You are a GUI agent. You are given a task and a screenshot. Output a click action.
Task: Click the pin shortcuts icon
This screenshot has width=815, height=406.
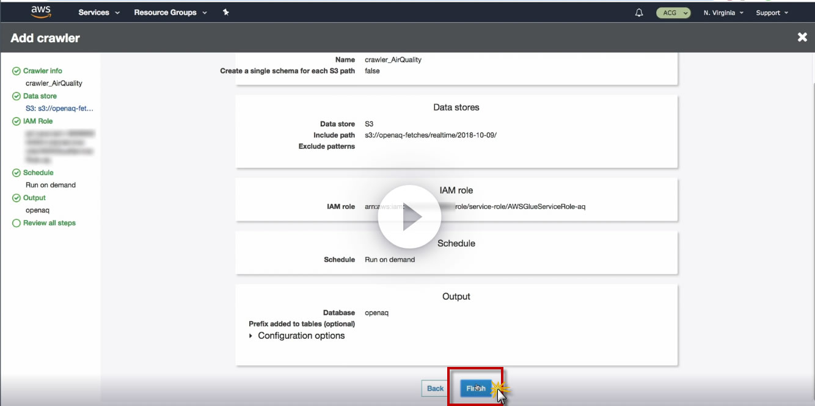(x=225, y=12)
